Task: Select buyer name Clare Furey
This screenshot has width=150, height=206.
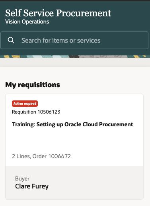Action: tap(32, 186)
